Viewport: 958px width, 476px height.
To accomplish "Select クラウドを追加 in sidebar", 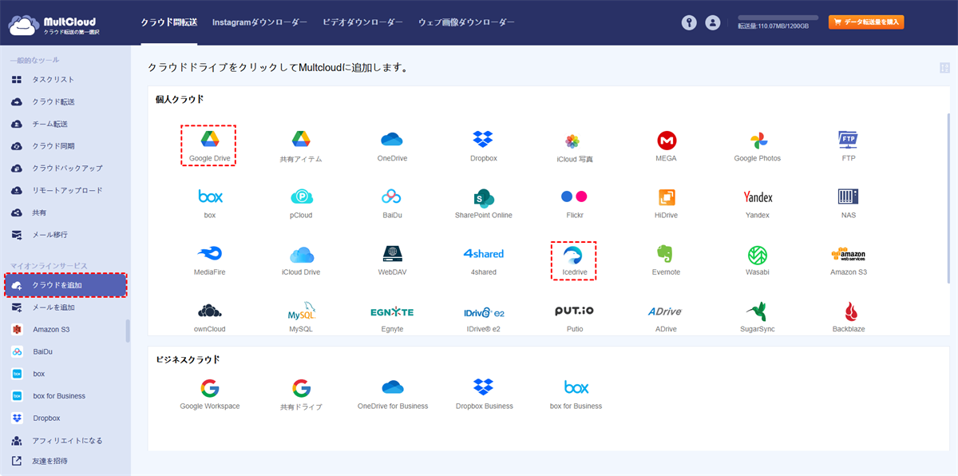I will [x=65, y=285].
